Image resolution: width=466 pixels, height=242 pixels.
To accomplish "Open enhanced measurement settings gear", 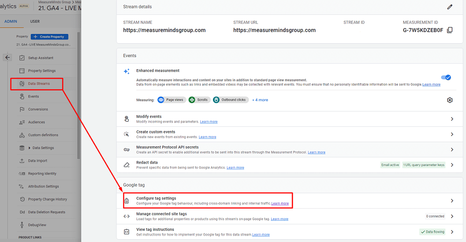I will [x=450, y=100].
